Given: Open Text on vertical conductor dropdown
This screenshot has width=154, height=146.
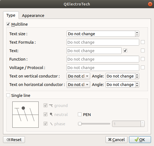Looking at the screenshot, I should tap(78, 76).
